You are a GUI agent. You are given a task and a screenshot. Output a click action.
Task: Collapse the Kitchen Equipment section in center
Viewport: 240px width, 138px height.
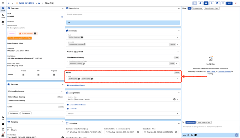point(178,52)
